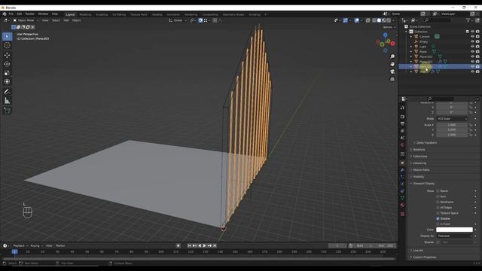
Task: Switch perspective/orthographic grid icon
Action: [392, 79]
